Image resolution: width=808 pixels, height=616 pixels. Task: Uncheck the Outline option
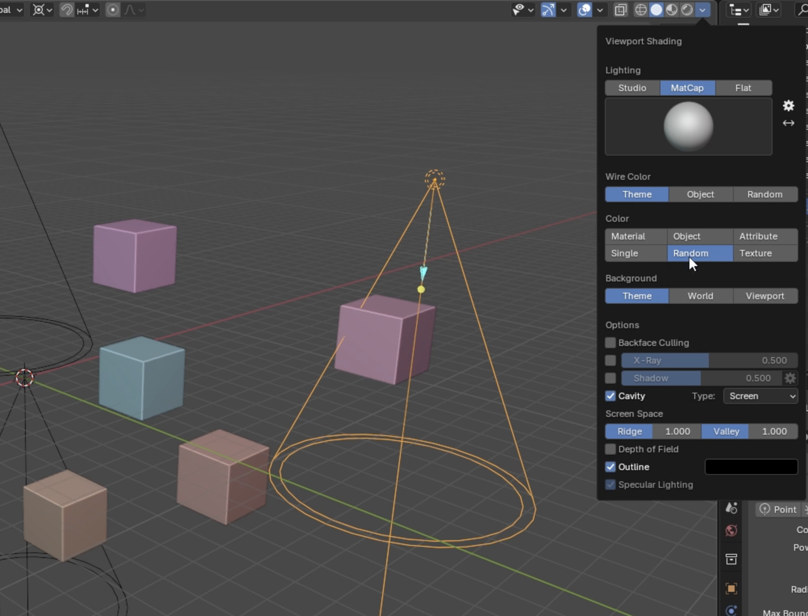point(610,467)
